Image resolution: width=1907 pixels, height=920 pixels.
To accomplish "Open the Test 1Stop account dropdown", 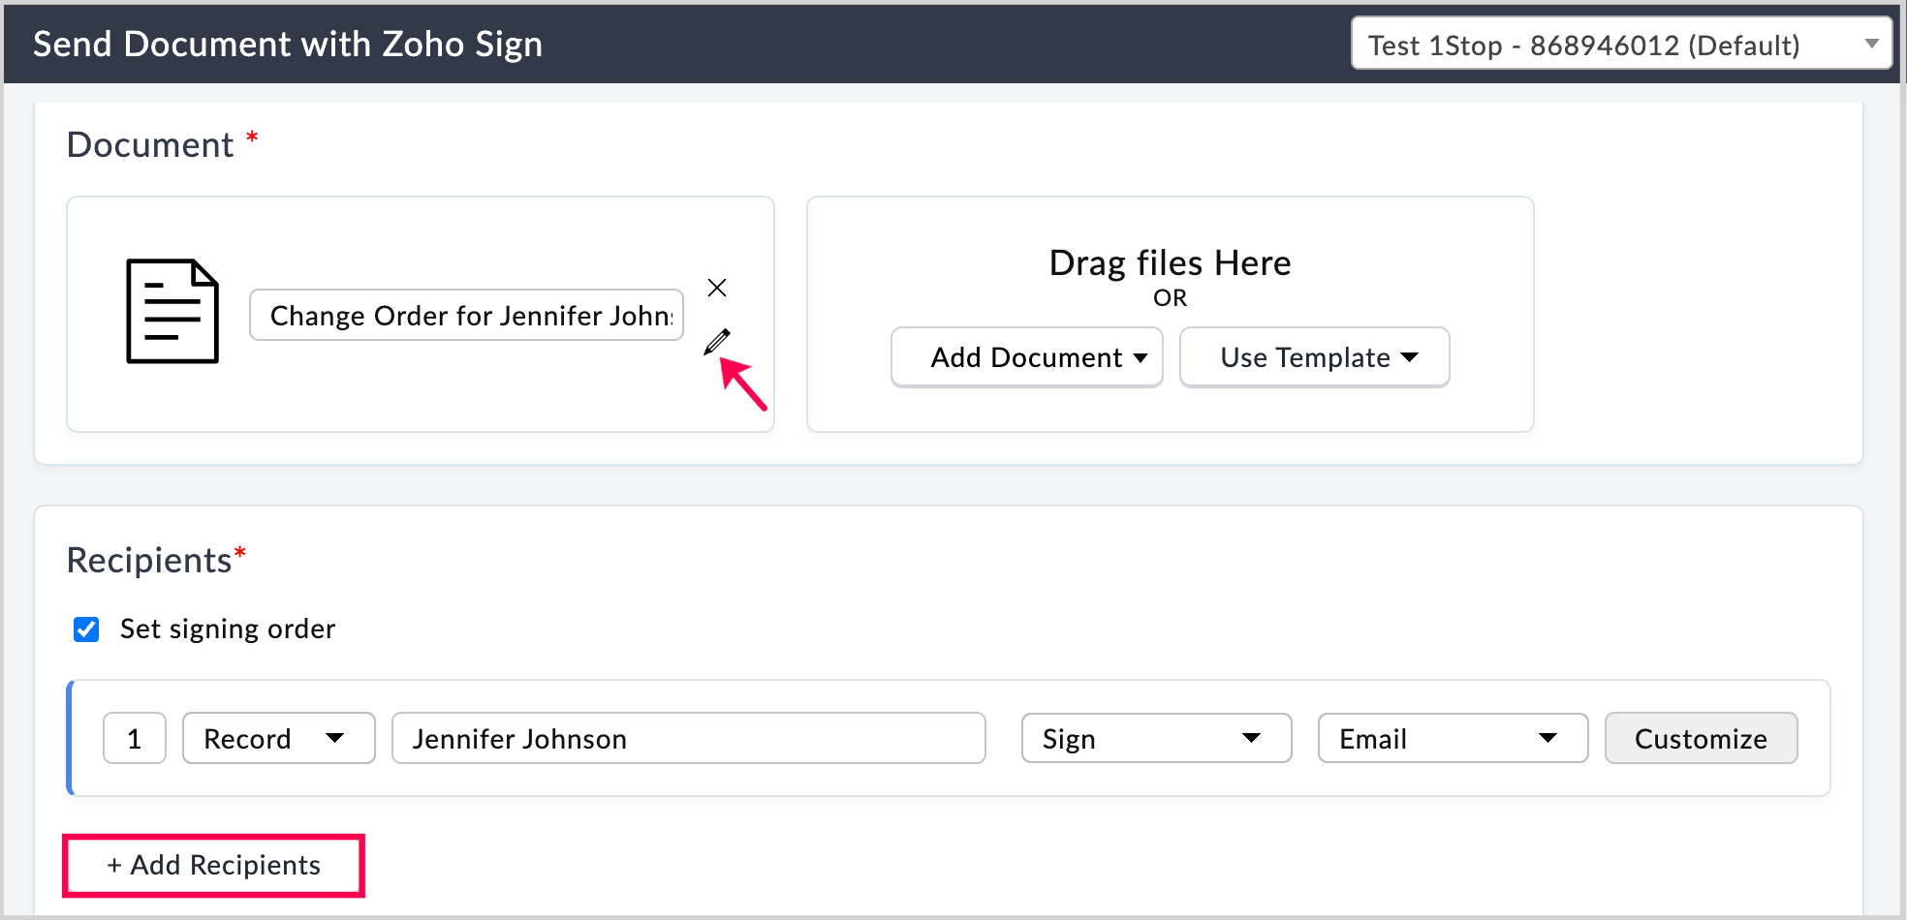I will point(1620,44).
